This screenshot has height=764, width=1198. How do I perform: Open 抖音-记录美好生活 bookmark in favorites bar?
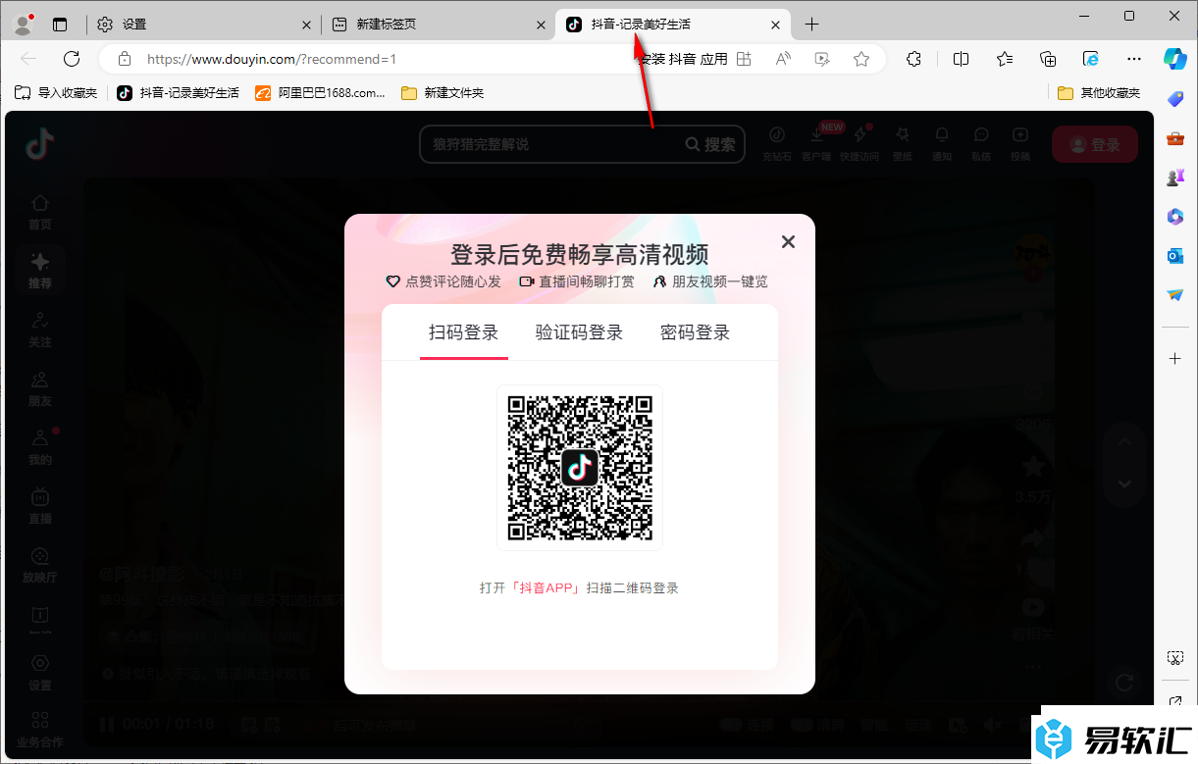point(179,93)
